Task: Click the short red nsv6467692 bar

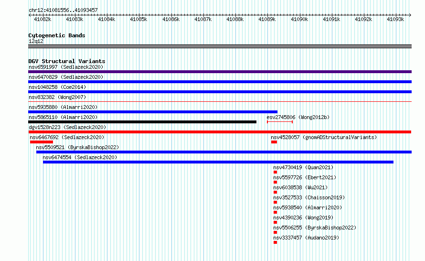Action: coord(42,142)
